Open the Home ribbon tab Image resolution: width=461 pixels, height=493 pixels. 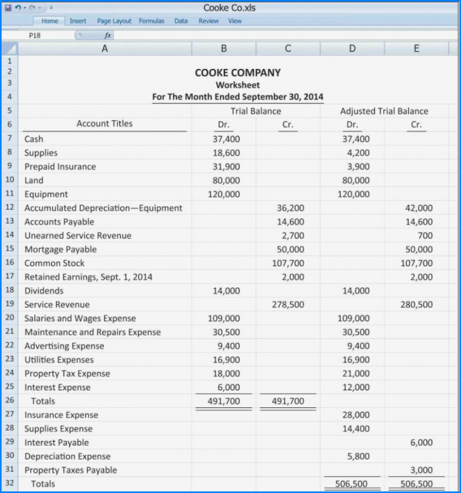pos(50,21)
